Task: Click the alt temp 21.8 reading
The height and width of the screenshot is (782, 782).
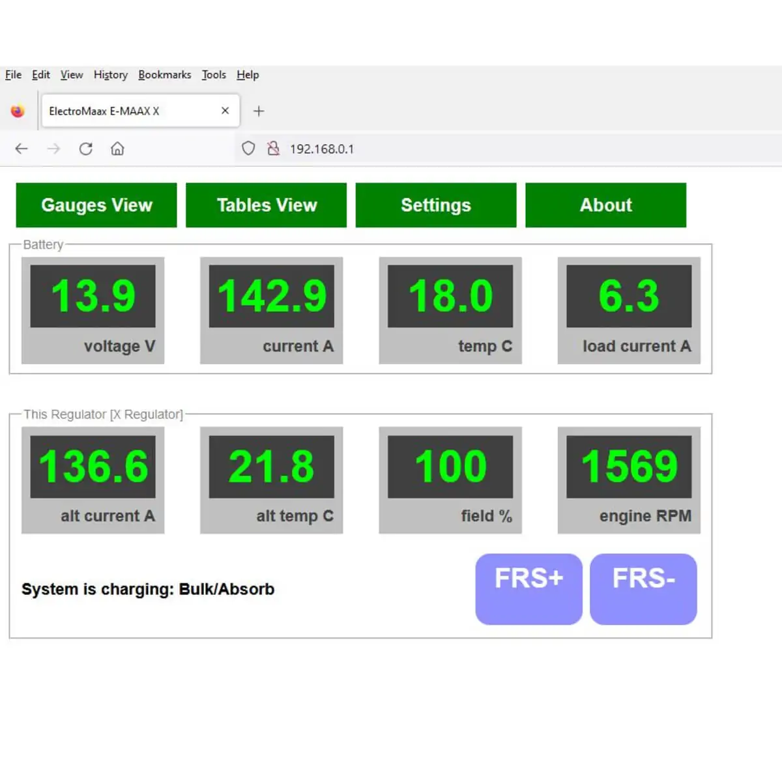Action: [x=272, y=467]
